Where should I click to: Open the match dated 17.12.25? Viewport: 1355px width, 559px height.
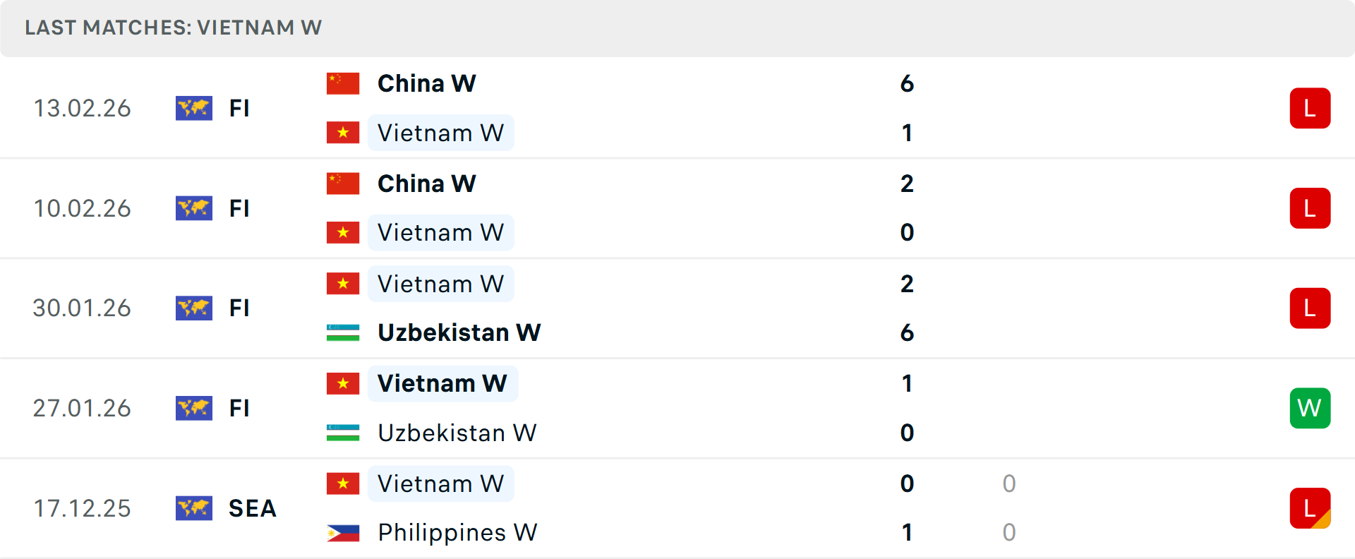coord(677,508)
